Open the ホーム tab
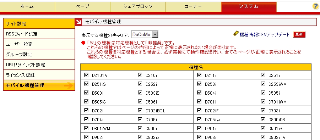Image resolution: width=320 pixels, height=140 pixels. [x=27, y=6]
